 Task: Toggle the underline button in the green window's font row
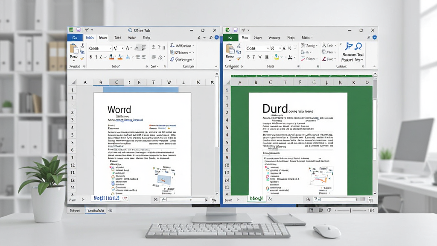point(267,57)
